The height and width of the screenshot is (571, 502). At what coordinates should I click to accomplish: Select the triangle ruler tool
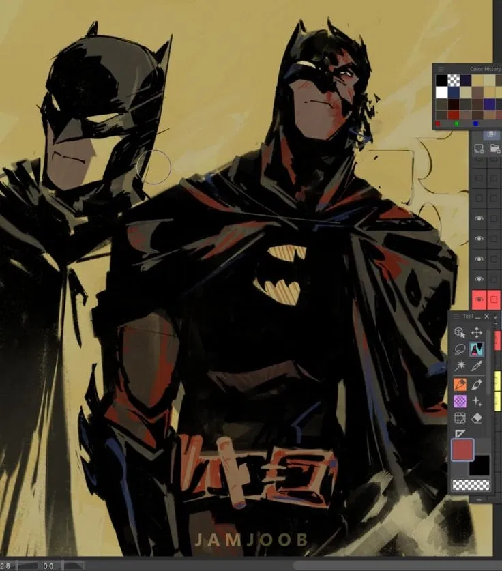[460, 433]
